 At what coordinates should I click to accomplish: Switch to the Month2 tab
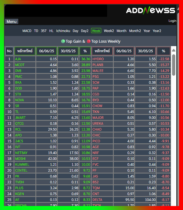135,31
